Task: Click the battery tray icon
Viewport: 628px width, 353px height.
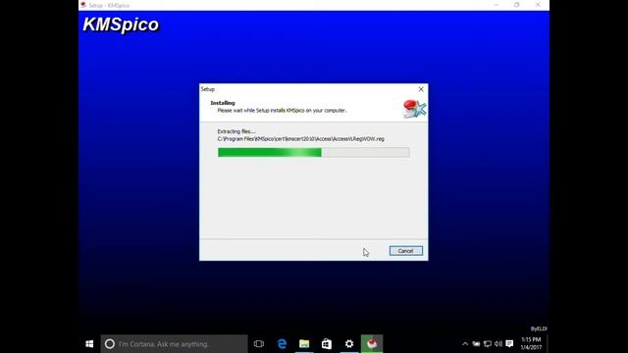Action: (476, 344)
